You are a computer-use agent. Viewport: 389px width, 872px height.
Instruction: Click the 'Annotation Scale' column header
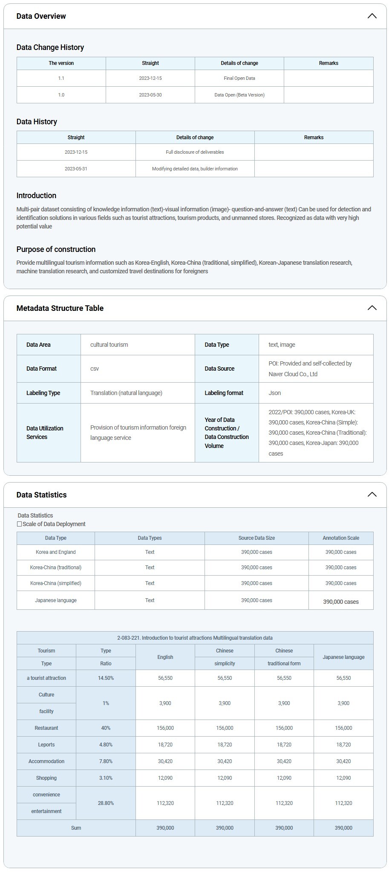pyautogui.click(x=340, y=538)
